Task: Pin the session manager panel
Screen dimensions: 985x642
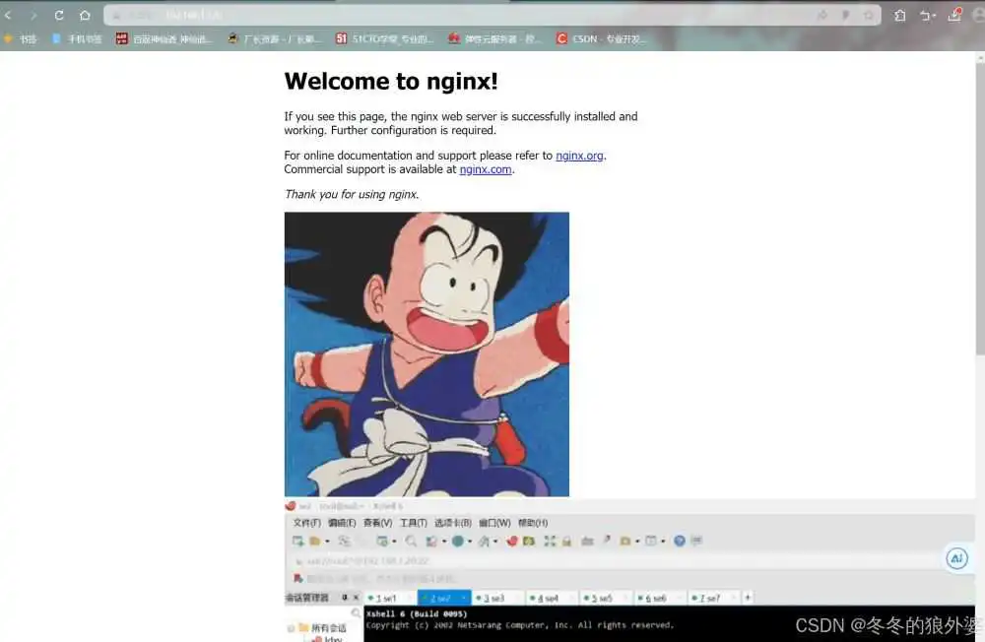Action: point(345,598)
